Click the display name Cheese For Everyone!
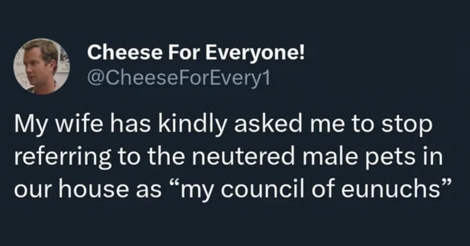 195,53
